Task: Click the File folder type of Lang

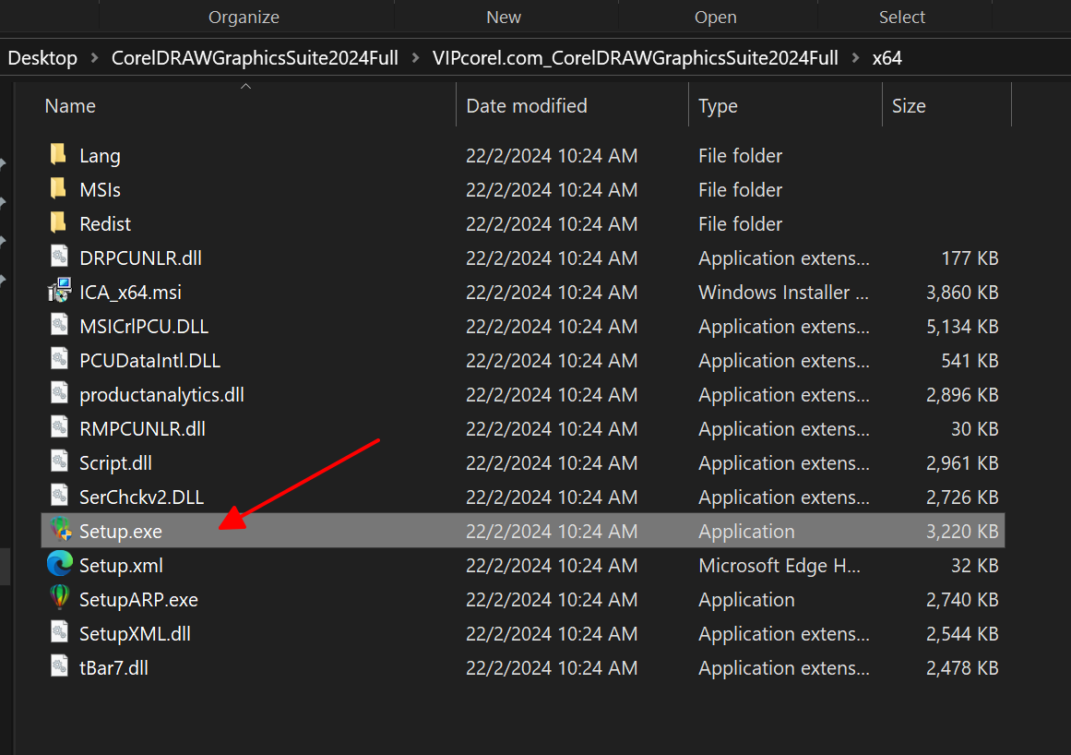Action: point(741,156)
